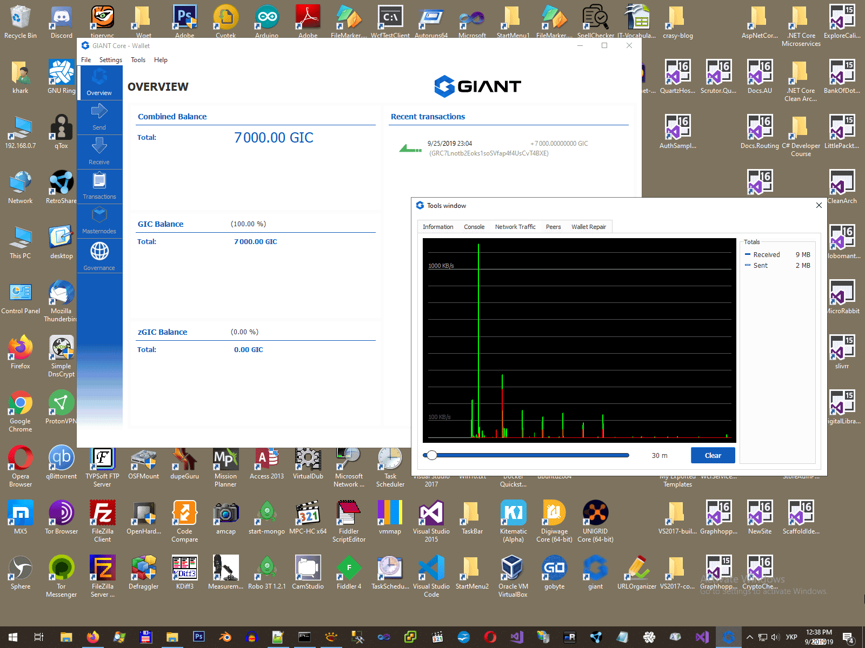
Task: Open the Tools menu in GIANT wallet
Action: point(138,60)
